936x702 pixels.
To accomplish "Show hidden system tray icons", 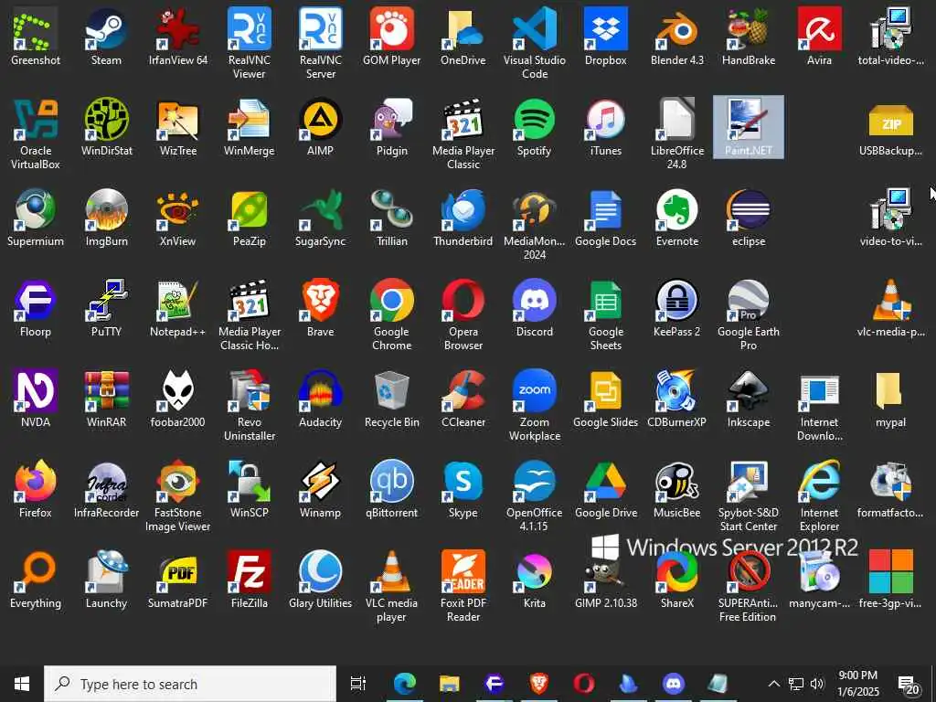I will click(x=773, y=684).
